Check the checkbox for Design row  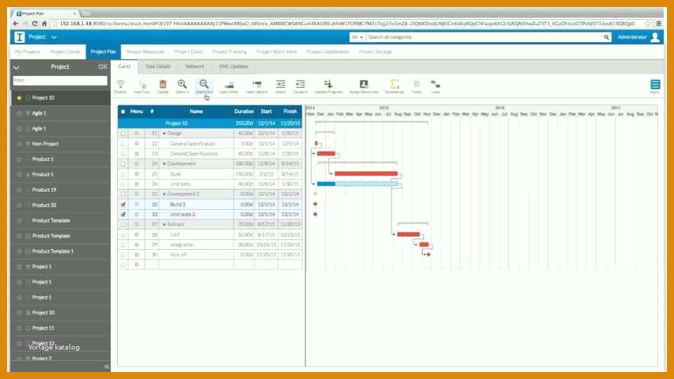pyautogui.click(x=124, y=133)
